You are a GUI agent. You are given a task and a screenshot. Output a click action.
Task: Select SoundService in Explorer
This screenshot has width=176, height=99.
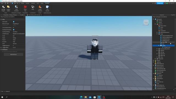click(160, 82)
